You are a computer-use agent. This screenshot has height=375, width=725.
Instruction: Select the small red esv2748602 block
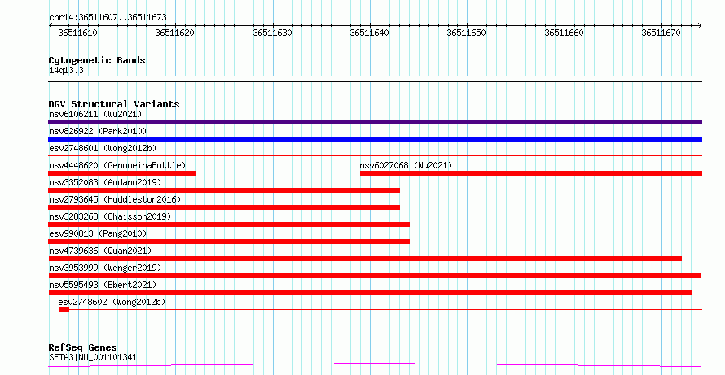[64, 310]
